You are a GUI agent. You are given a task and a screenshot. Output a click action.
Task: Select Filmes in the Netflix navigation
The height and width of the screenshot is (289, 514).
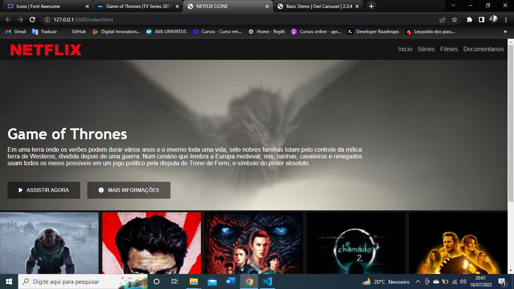click(x=449, y=49)
